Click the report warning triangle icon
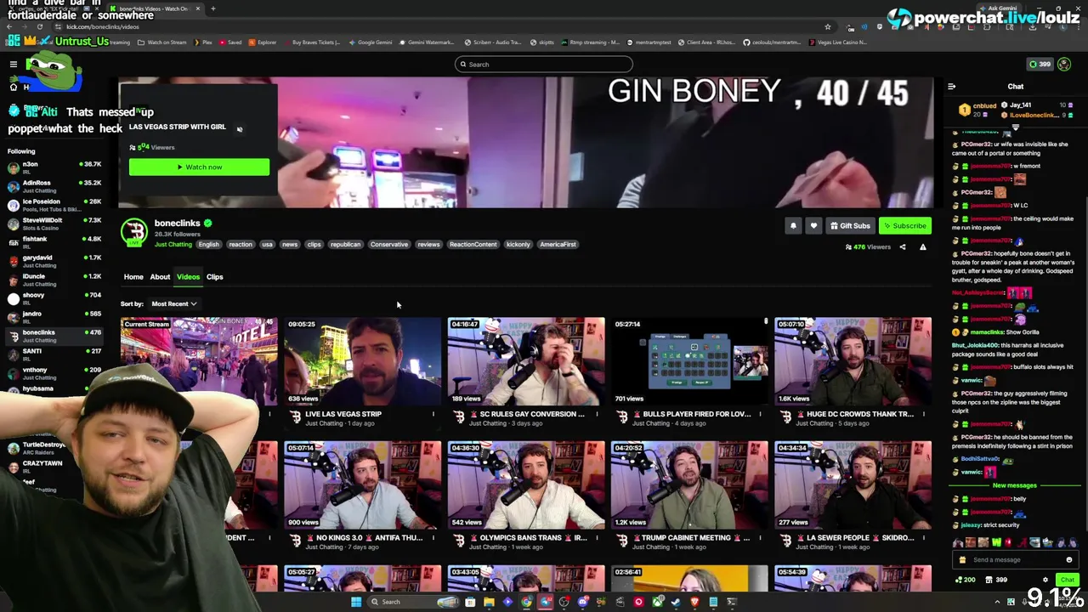This screenshot has height=612, width=1088. (x=923, y=247)
